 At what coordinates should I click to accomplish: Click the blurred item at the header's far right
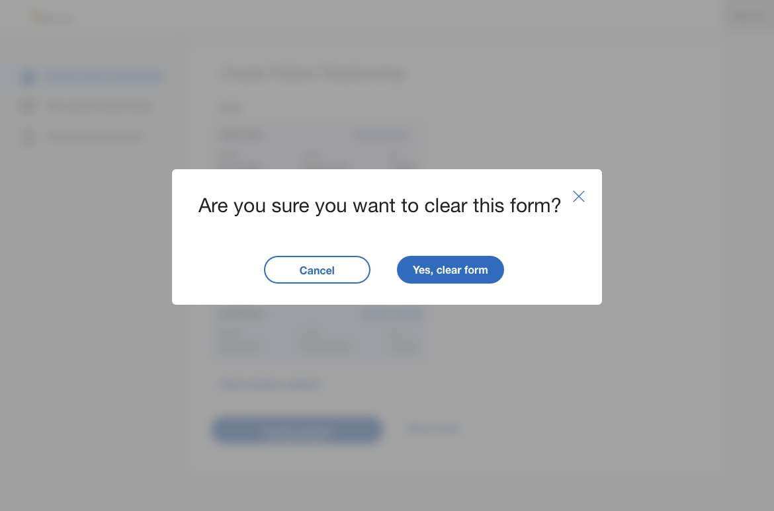(x=747, y=18)
